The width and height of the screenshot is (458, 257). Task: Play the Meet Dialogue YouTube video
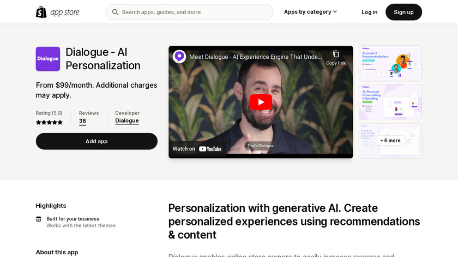click(x=261, y=102)
